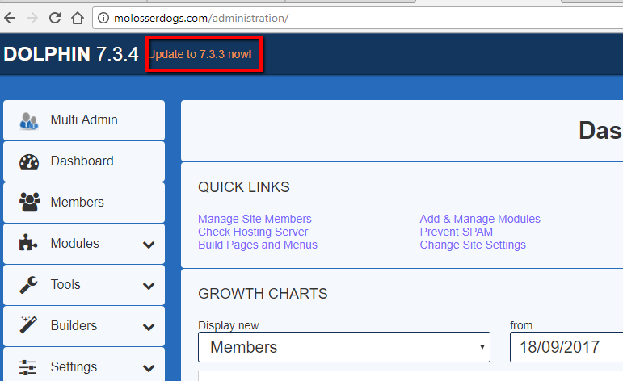Open the Display new Members dropdown
Screen dimensions: 623x381
[x=343, y=347]
